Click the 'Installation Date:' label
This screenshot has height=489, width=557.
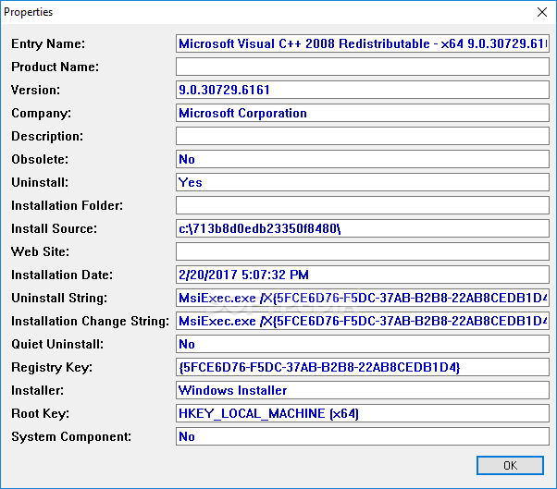pos(62,275)
